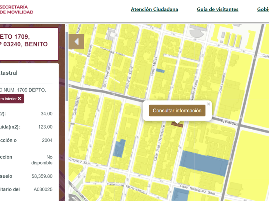Remove the interior filter tag
Screen dimensions: 269x201
[x=20, y=99]
